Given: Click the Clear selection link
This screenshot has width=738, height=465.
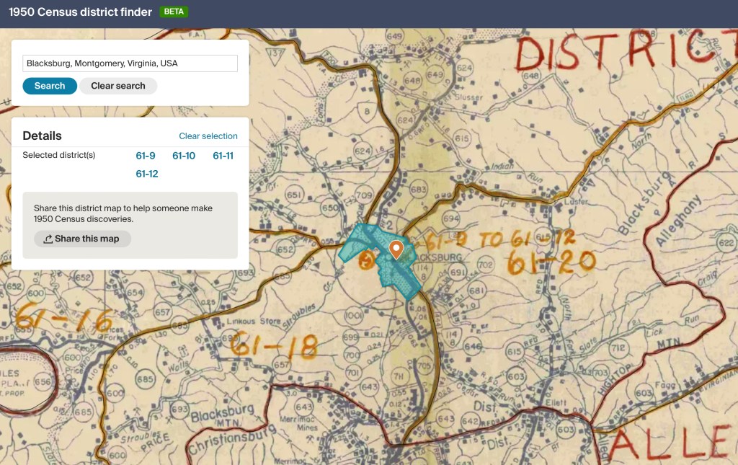Looking at the screenshot, I should [x=208, y=136].
